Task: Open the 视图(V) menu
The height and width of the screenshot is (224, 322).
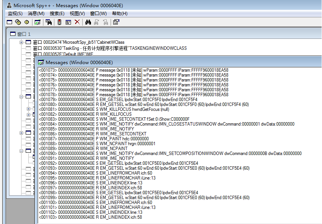Action: click(77, 13)
